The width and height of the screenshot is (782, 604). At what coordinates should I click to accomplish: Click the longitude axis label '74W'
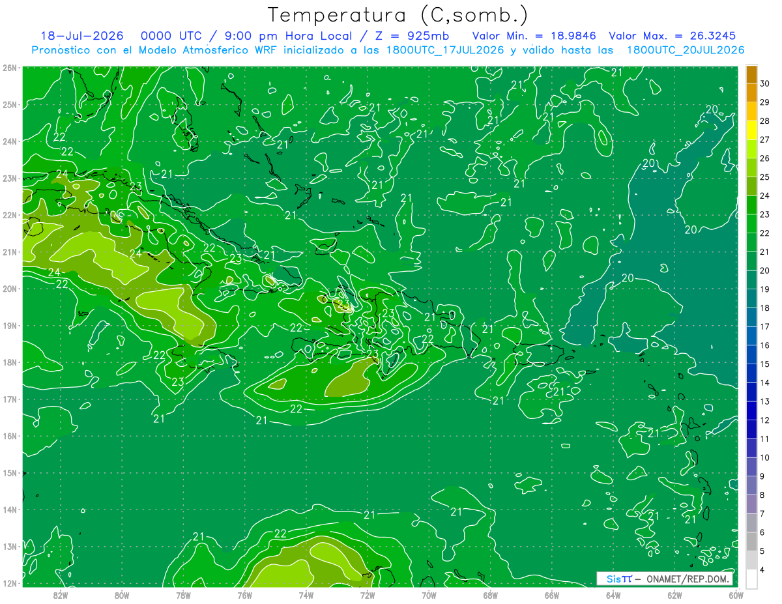click(x=306, y=595)
